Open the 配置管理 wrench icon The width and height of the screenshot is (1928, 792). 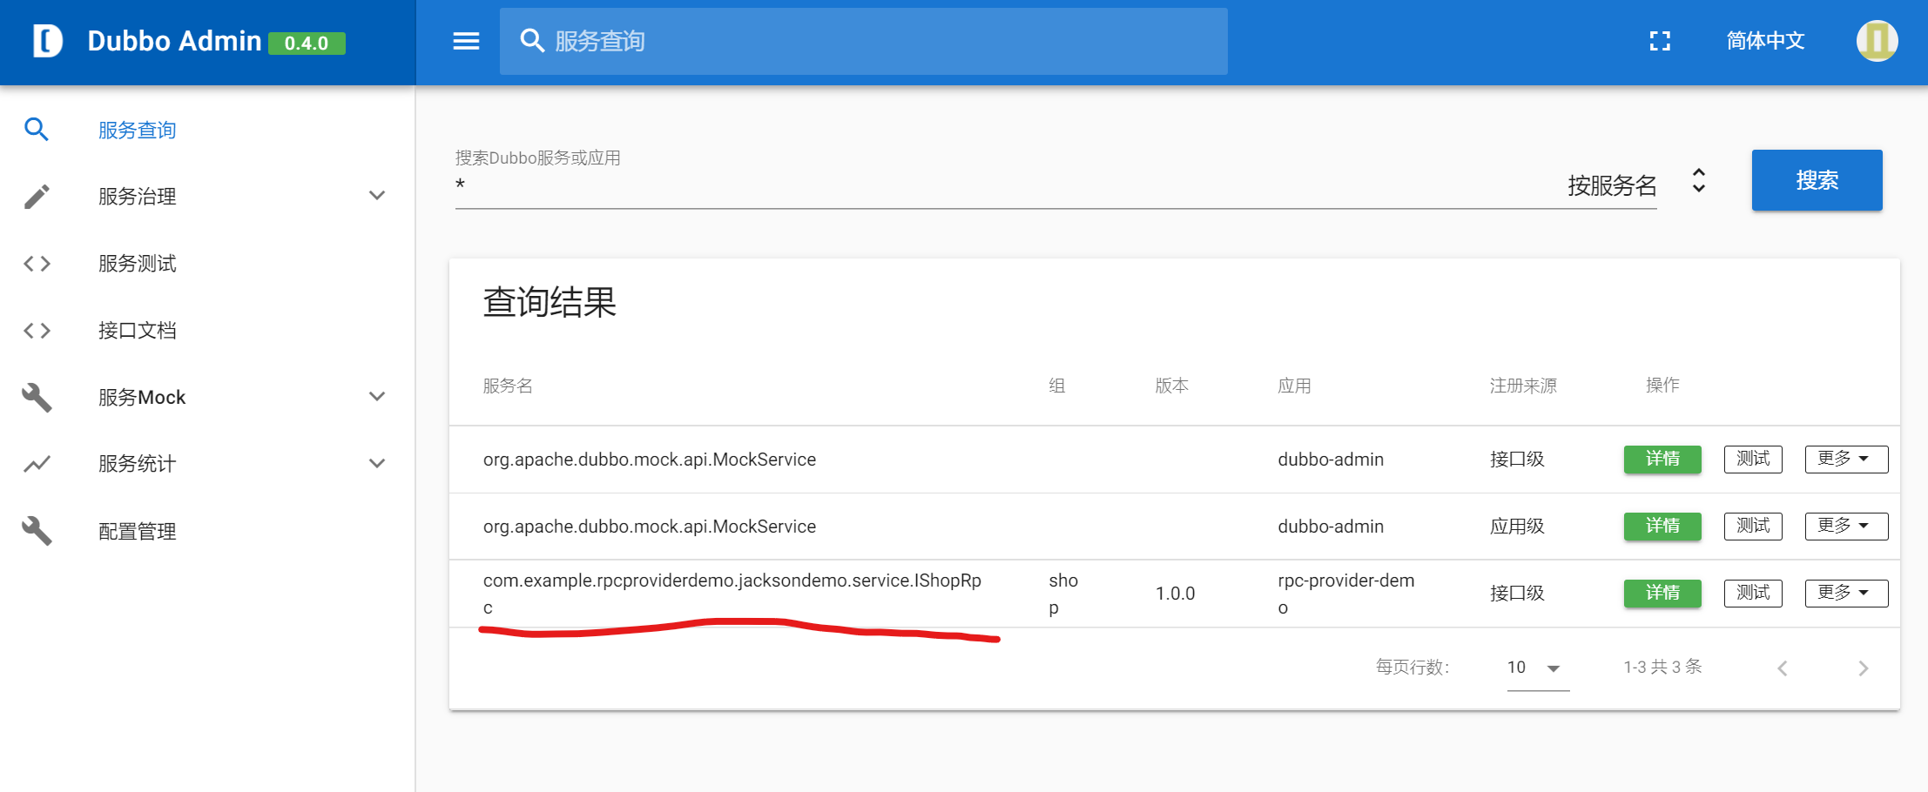tap(37, 530)
